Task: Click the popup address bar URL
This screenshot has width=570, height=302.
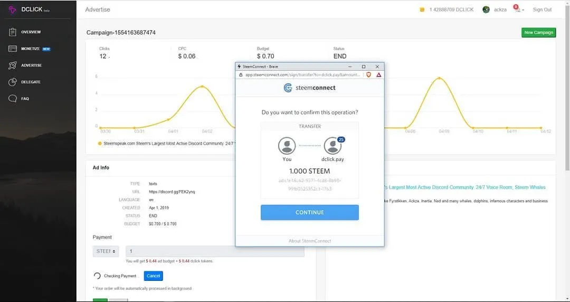Action: (x=302, y=74)
